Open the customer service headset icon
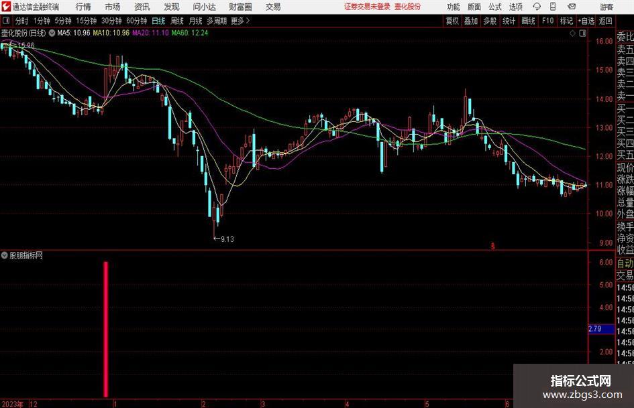The image size is (634, 408). pos(537,7)
